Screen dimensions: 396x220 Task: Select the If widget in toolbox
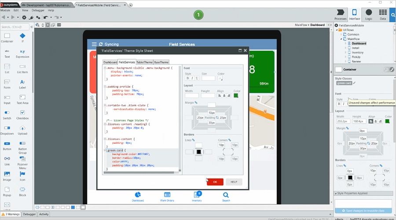click(22, 38)
